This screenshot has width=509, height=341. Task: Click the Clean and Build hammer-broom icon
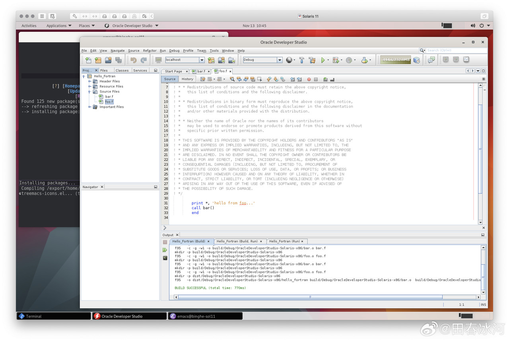click(312, 60)
